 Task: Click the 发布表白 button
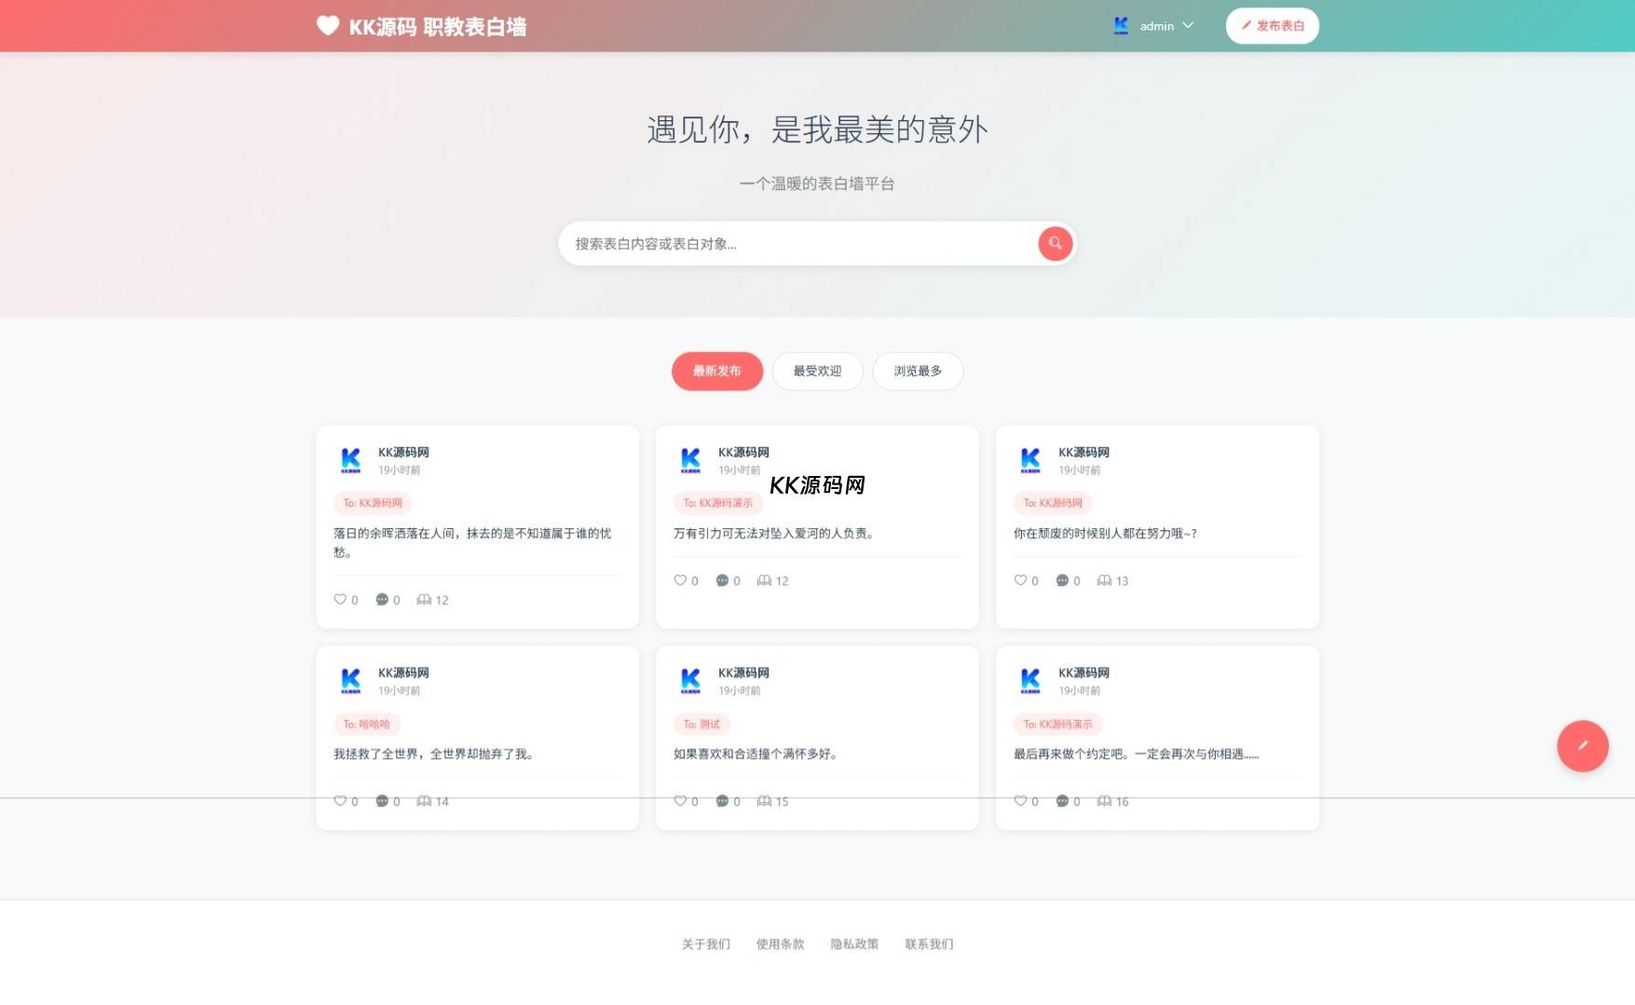(x=1272, y=26)
